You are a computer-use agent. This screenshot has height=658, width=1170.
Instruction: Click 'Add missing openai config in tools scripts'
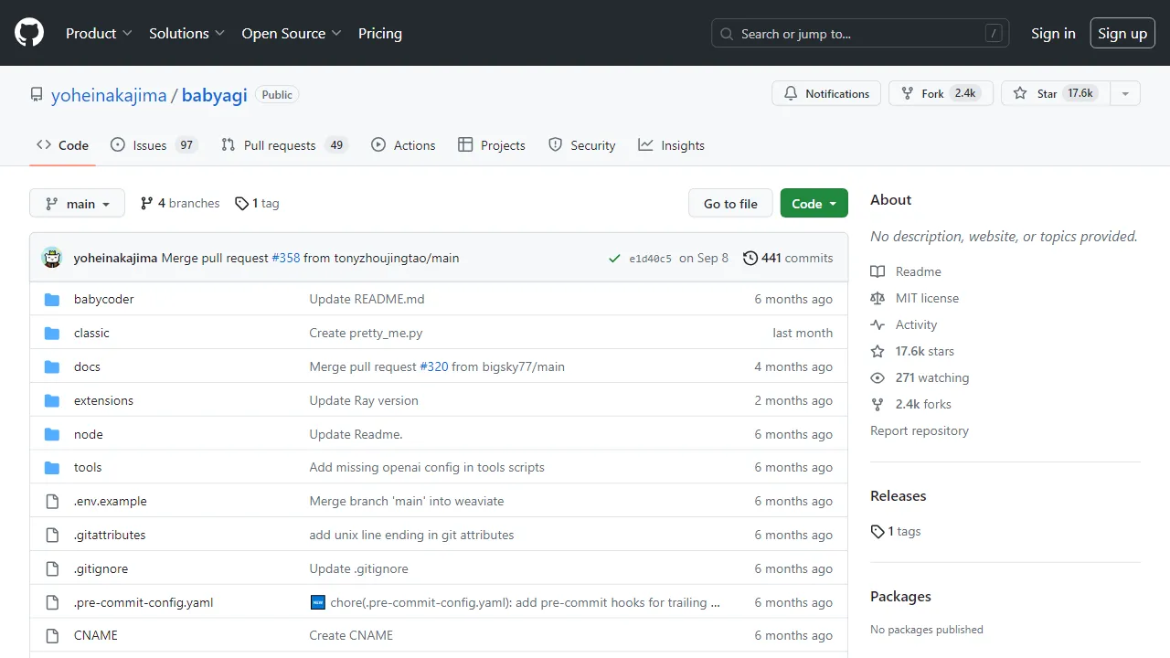click(427, 467)
